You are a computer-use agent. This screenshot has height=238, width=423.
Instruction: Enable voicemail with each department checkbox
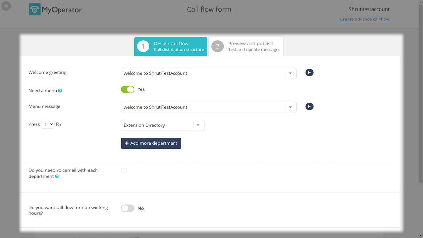(124, 171)
